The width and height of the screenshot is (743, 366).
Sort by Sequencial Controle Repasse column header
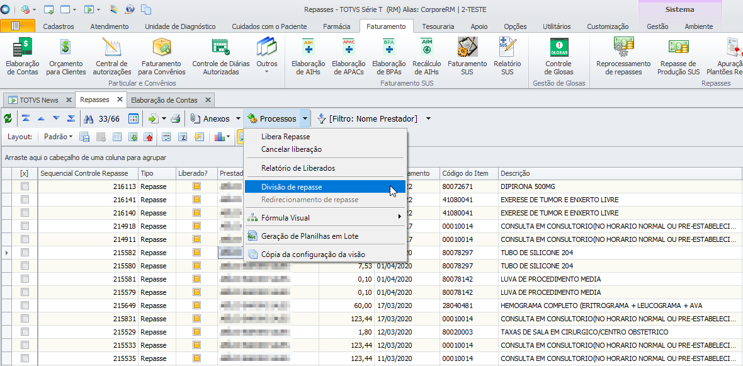click(84, 173)
